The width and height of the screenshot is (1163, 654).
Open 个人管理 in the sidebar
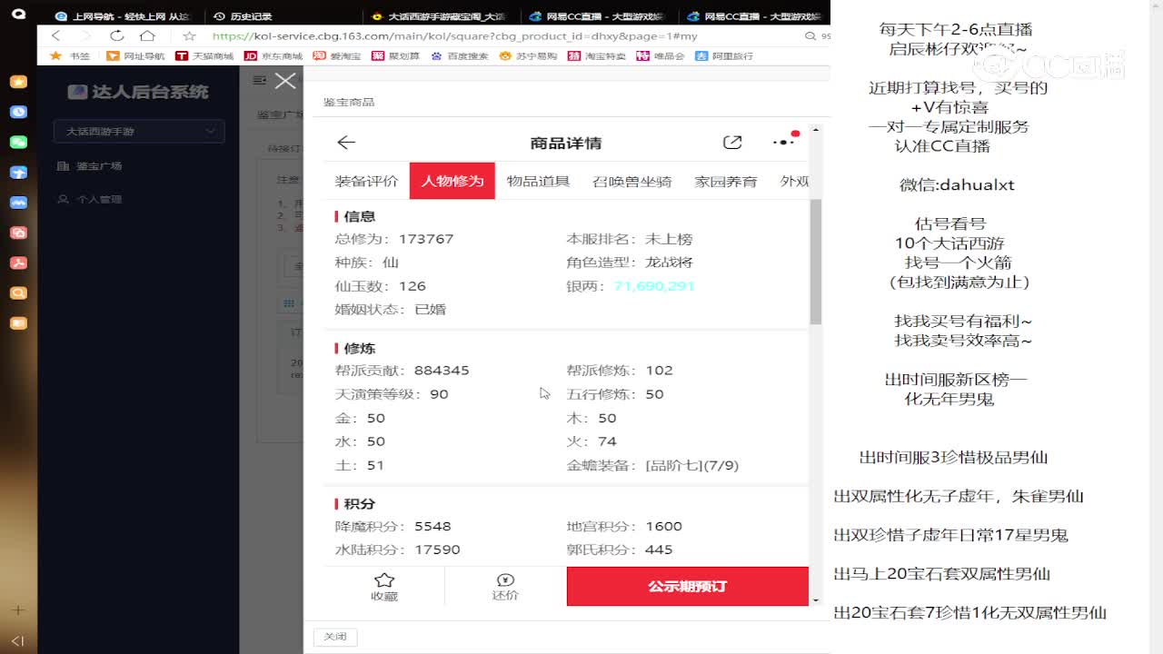(90, 199)
